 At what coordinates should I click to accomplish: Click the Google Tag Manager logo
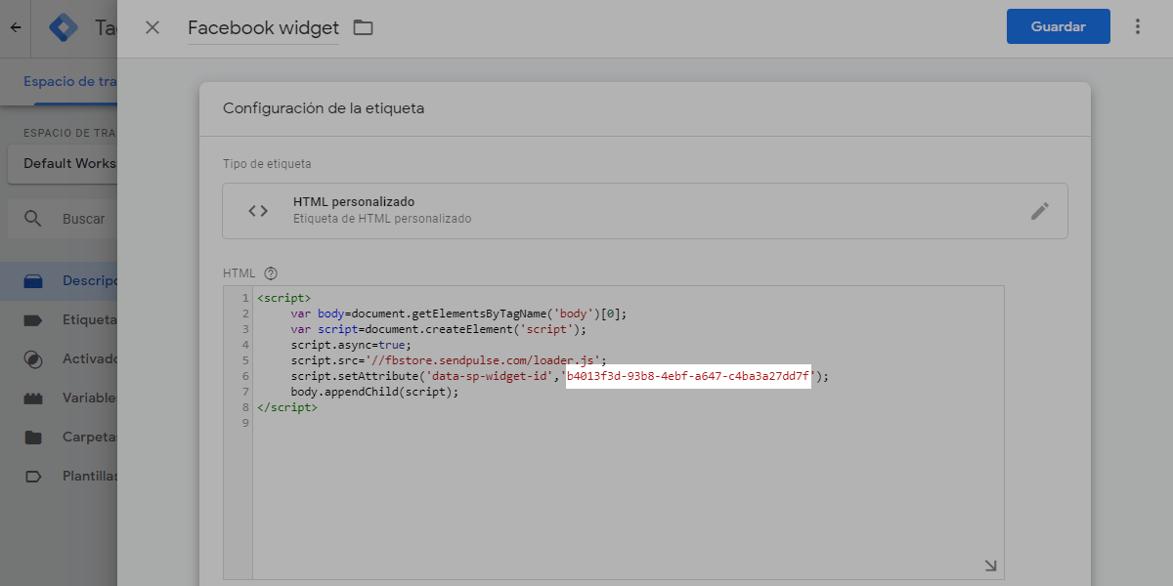click(x=63, y=27)
